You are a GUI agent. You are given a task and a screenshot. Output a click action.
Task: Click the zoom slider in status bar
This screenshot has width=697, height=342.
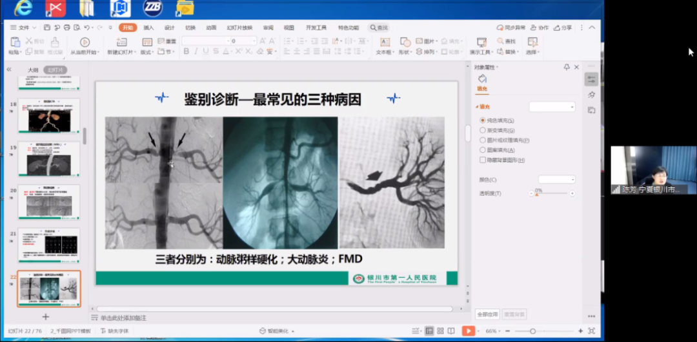pos(543,331)
